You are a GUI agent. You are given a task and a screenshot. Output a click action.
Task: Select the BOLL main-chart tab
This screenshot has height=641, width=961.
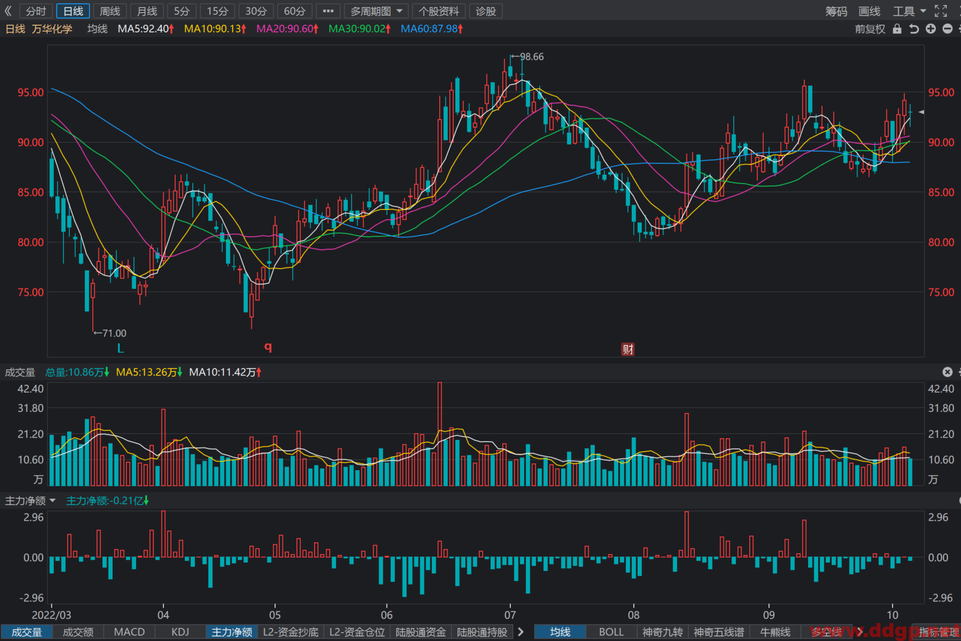click(611, 632)
